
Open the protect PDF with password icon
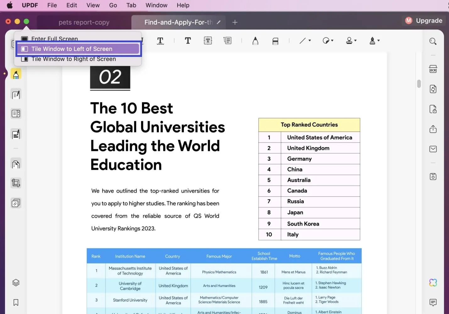click(x=433, y=109)
